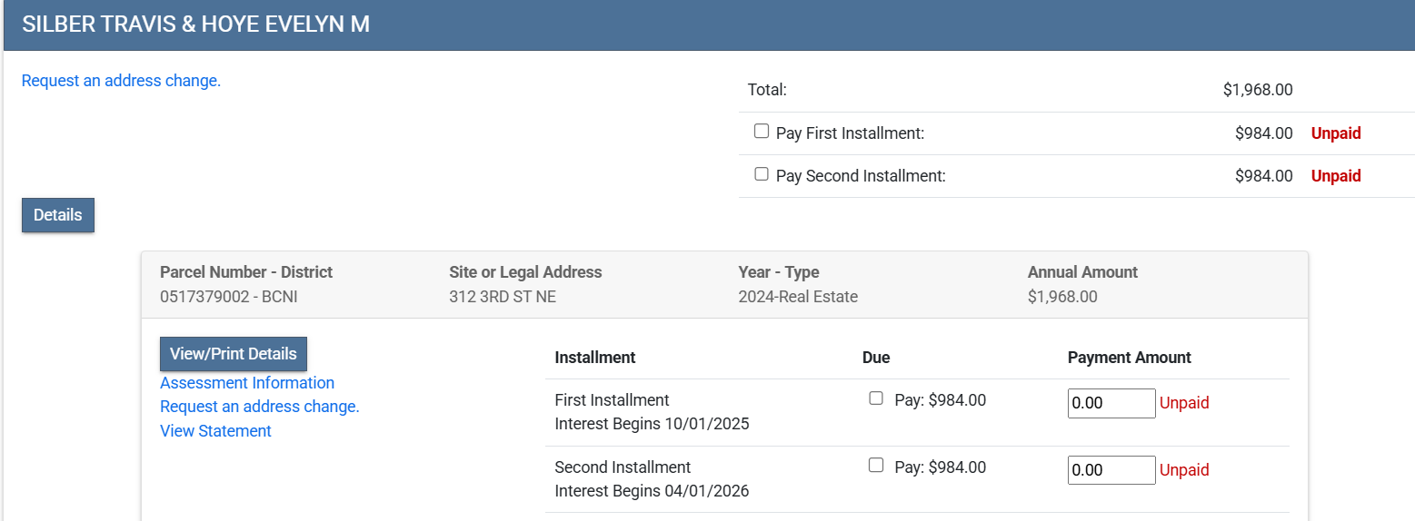1415x521 pixels.
Task: Focus the Second Installment payment amount field
Action: pos(1111,470)
